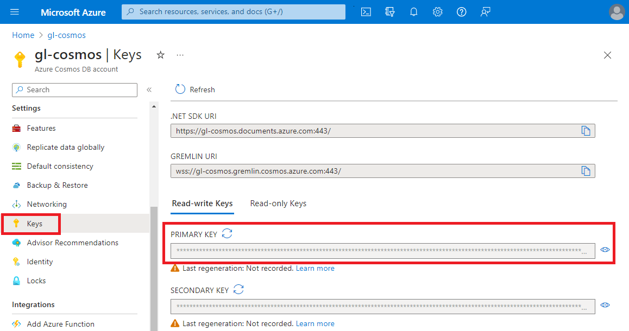Favorite the gl-cosmos resource with star
The image size is (629, 331).
tap(160, 55)
